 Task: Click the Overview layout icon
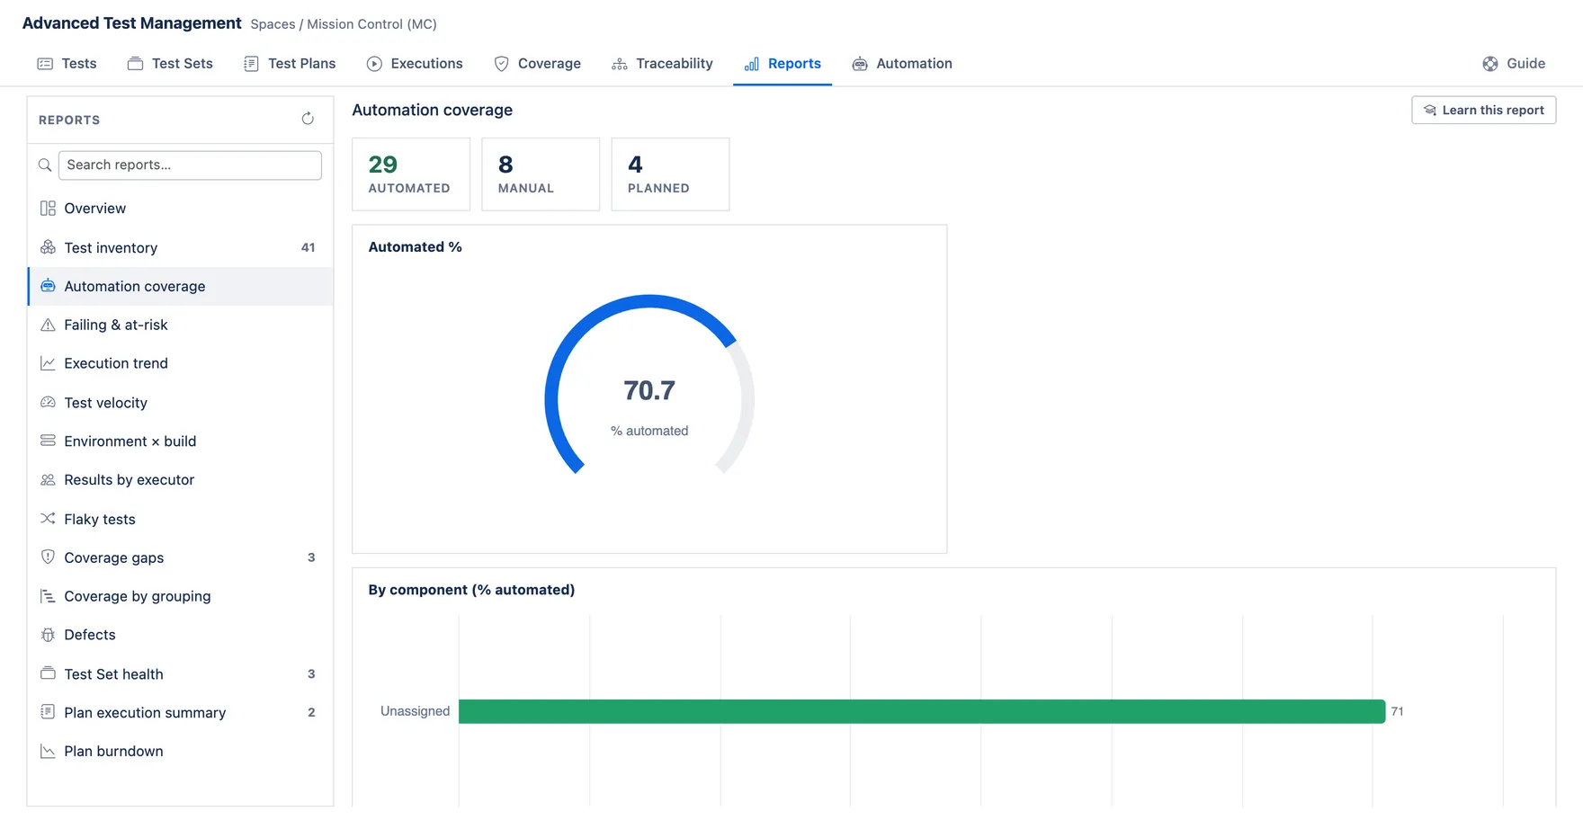(x=48, y=209)
